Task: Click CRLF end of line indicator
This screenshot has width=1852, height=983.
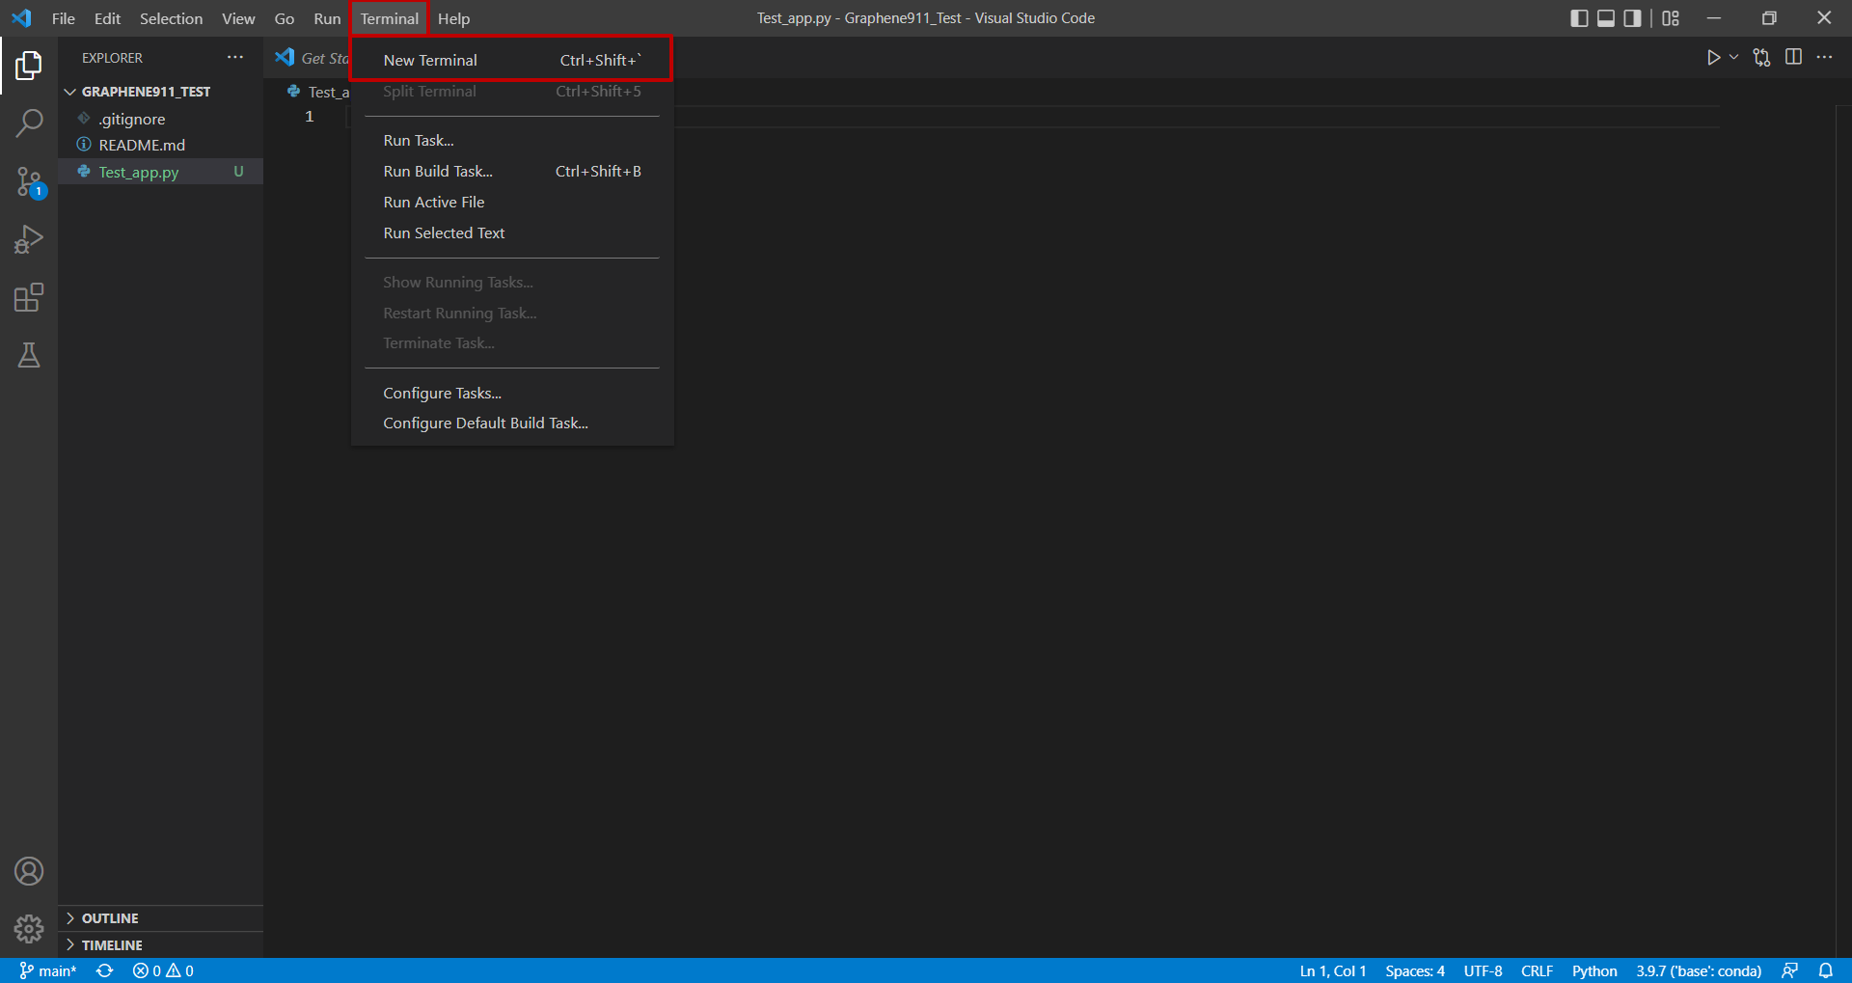Action: pyautogui.click(x=1537, y=970)
